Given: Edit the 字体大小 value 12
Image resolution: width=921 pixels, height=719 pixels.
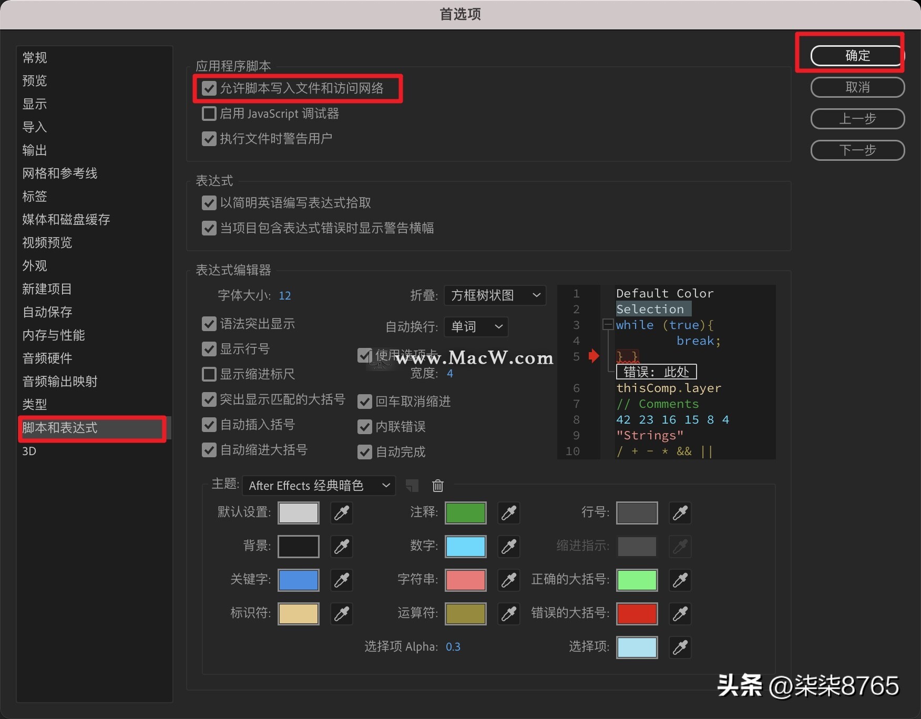Looking at the screenshot, I should (285, 295).
